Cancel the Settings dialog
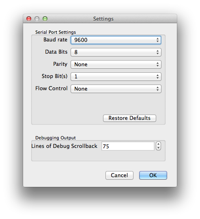The height and width of the screenshot is (219, 200). 119,175
